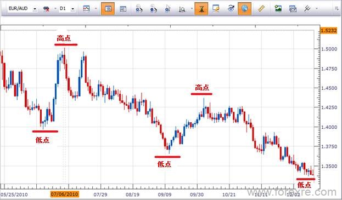Viewport: 342px width, 200px height.
Task: Click the chart template picture icon
Action: [293, 9]
